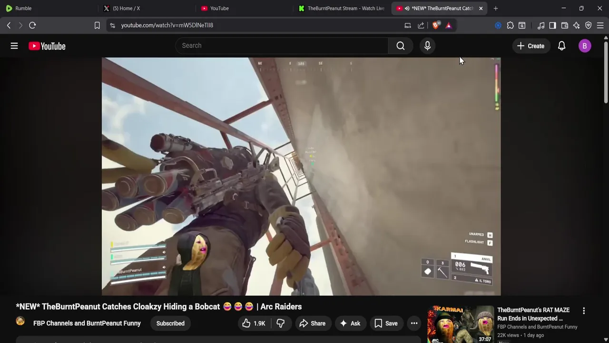
Task: Open FBP Channels and BurntPeanut Funny channel
Action: tap(87, 323)
